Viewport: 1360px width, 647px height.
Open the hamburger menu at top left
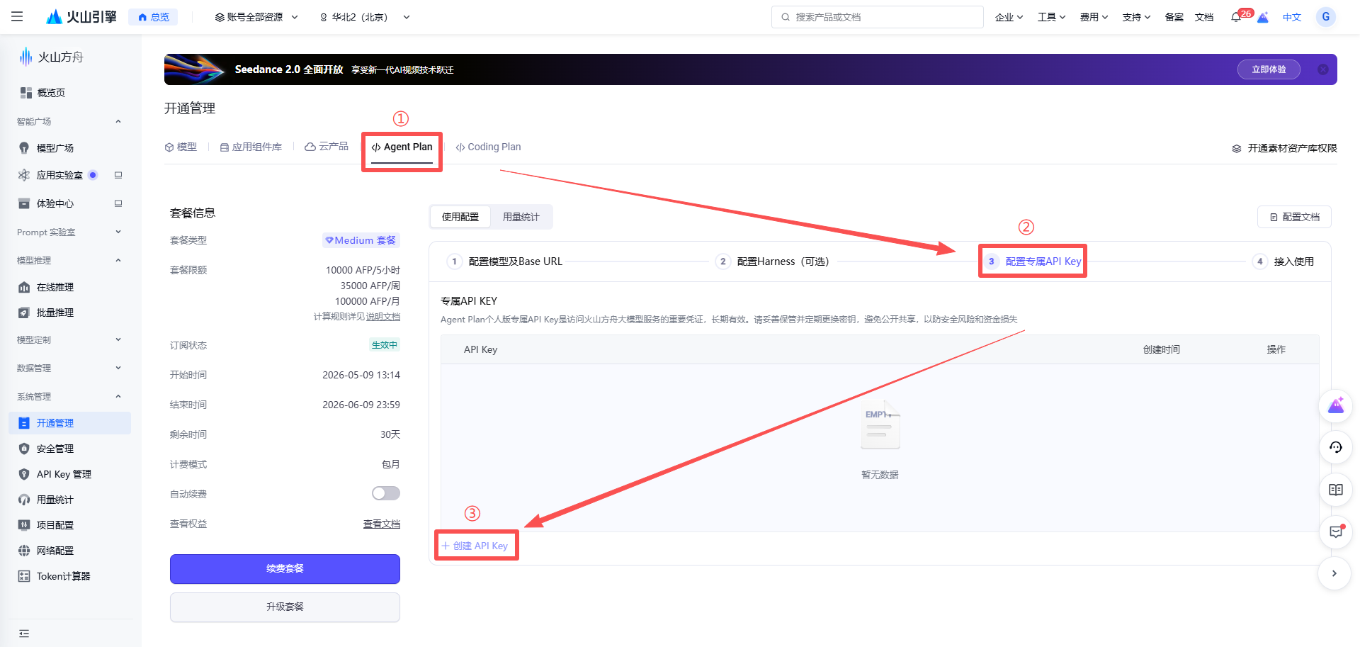tap(17, 16)
